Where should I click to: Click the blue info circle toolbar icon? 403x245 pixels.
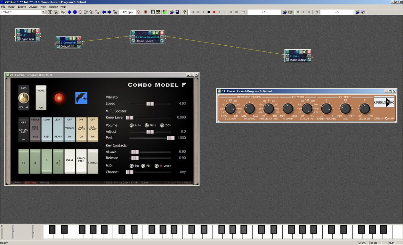coord(75,12)
